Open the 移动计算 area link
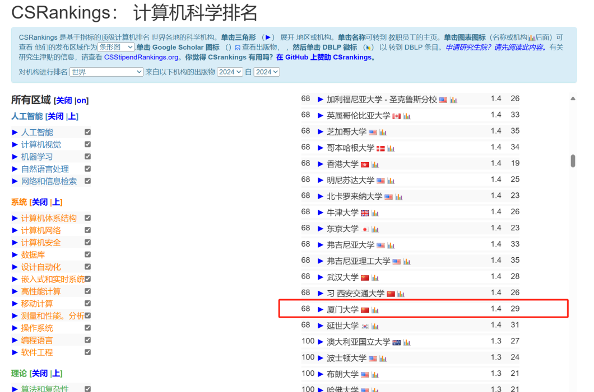The image size is (594, 392). (x=37, y=304)
